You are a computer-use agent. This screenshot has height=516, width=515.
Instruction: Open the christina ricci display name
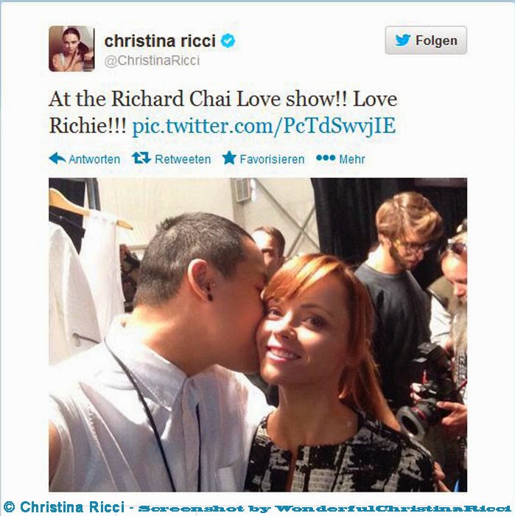pos(160,41)
